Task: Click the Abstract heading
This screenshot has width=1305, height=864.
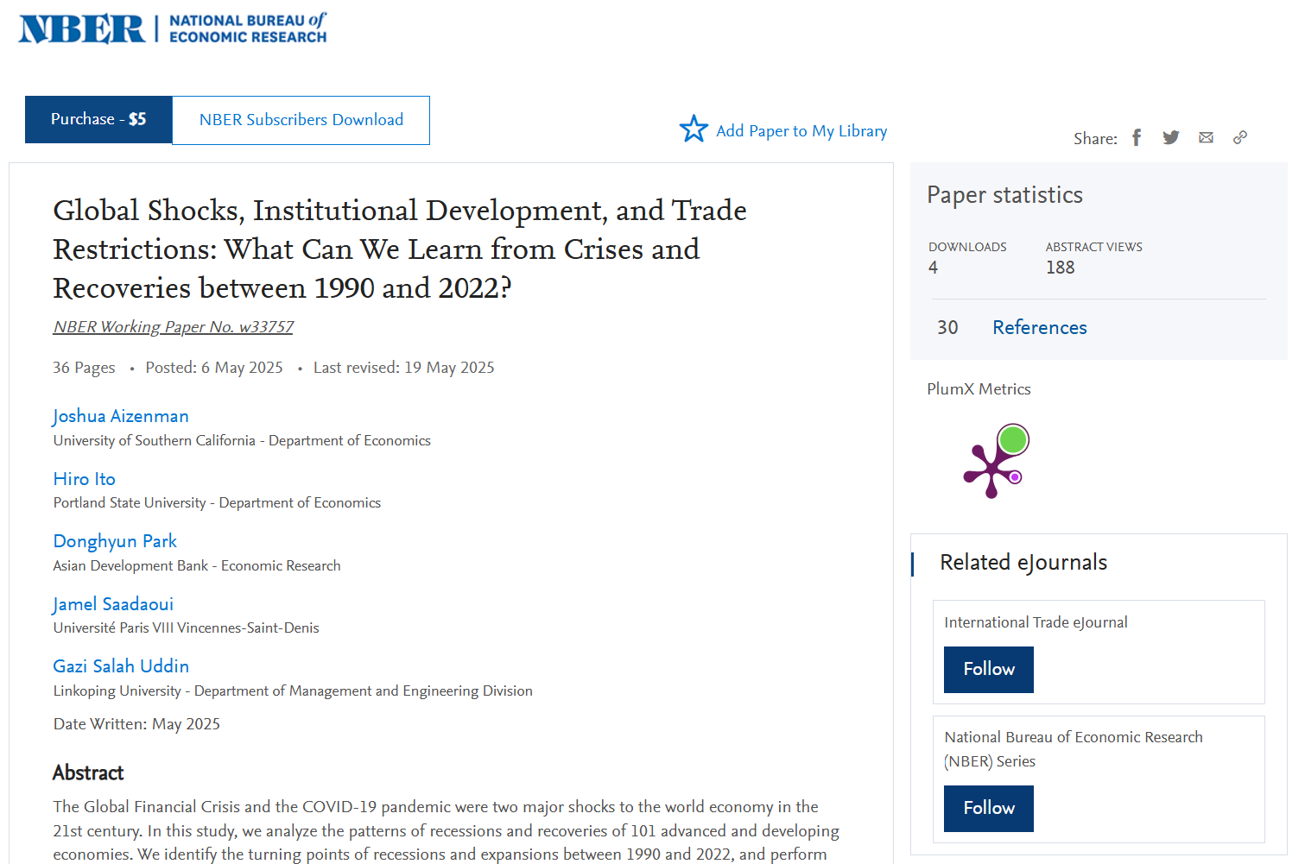Action: (x=88, y=773)
